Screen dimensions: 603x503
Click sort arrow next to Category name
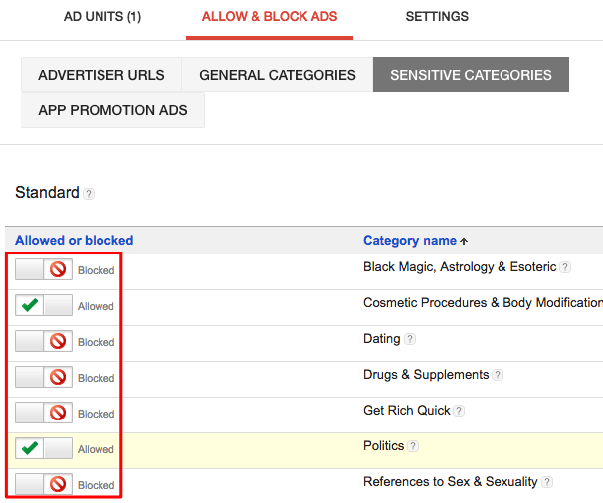(x=464, y=241)
